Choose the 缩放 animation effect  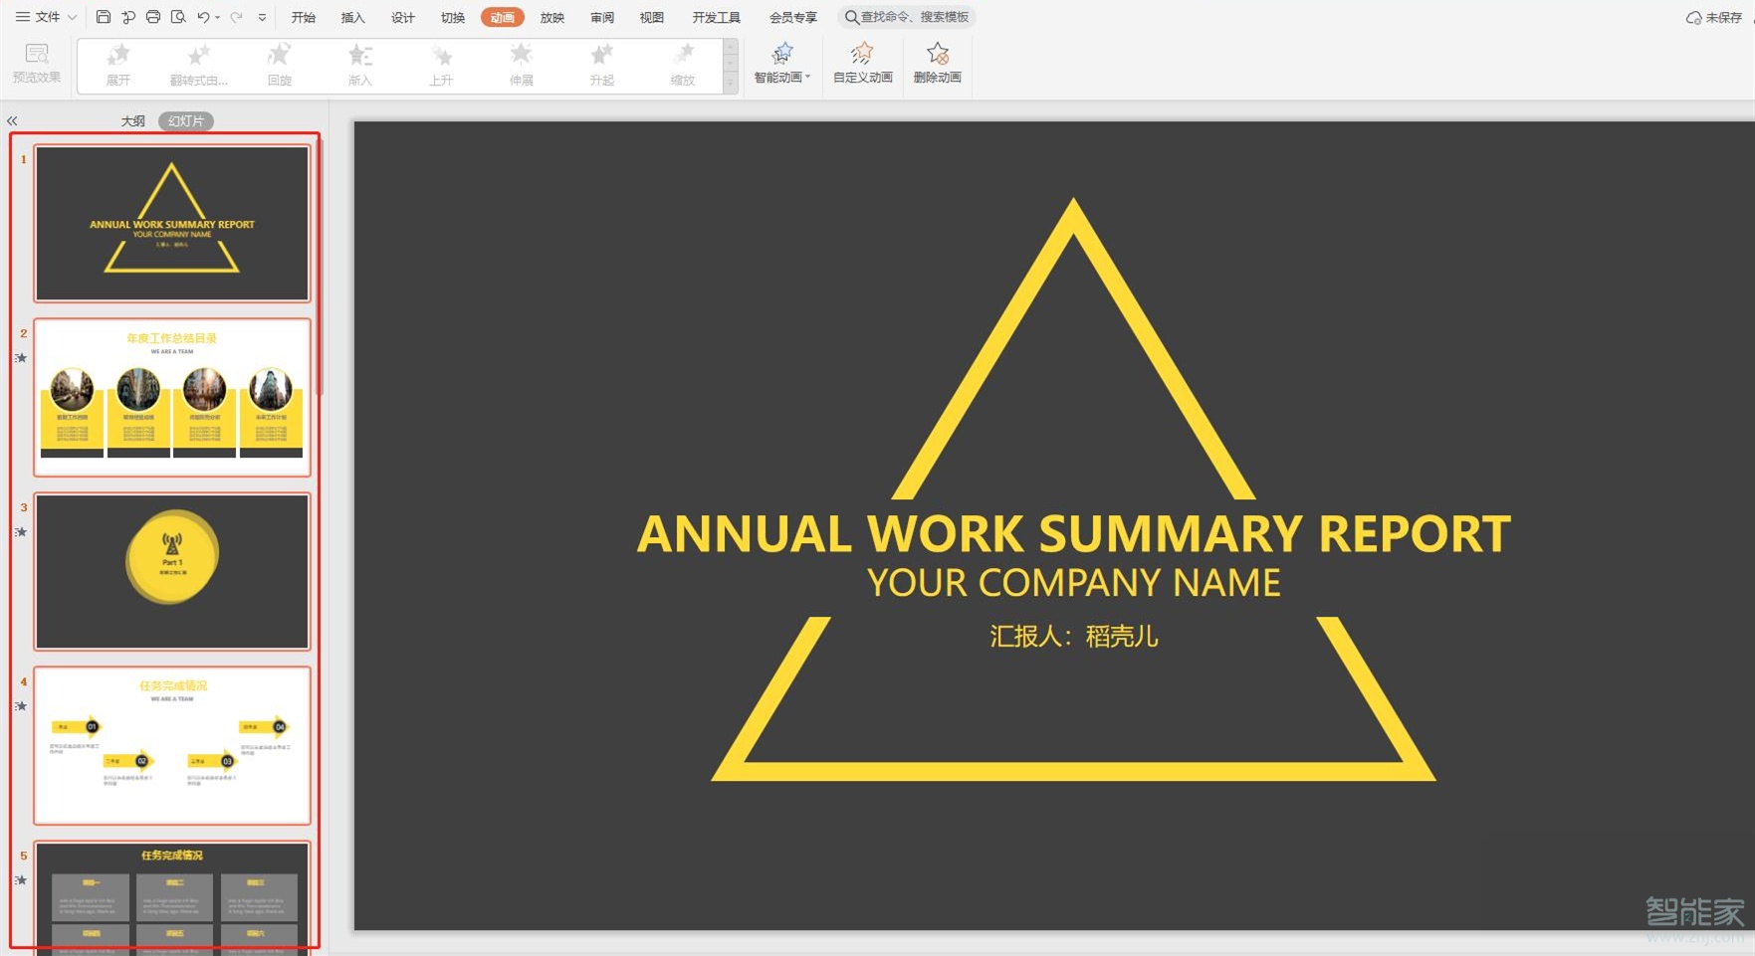[683, 66]
